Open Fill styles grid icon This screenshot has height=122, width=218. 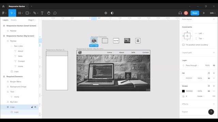[x=209, y=73]
